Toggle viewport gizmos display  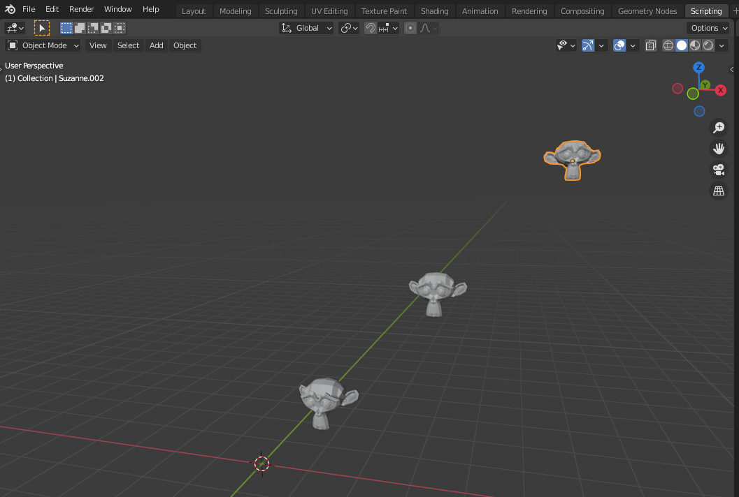coord(588,45)
